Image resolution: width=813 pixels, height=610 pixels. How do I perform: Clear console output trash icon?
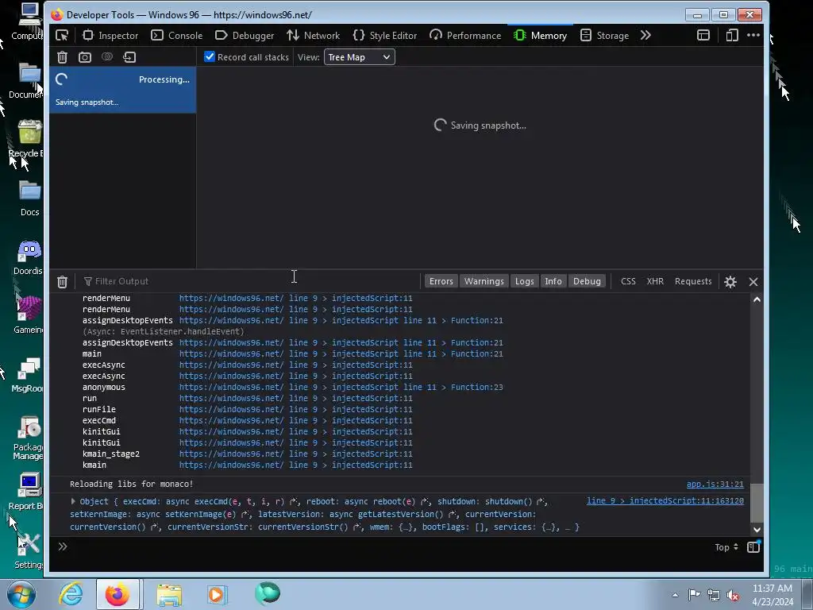tap(62, 282)
